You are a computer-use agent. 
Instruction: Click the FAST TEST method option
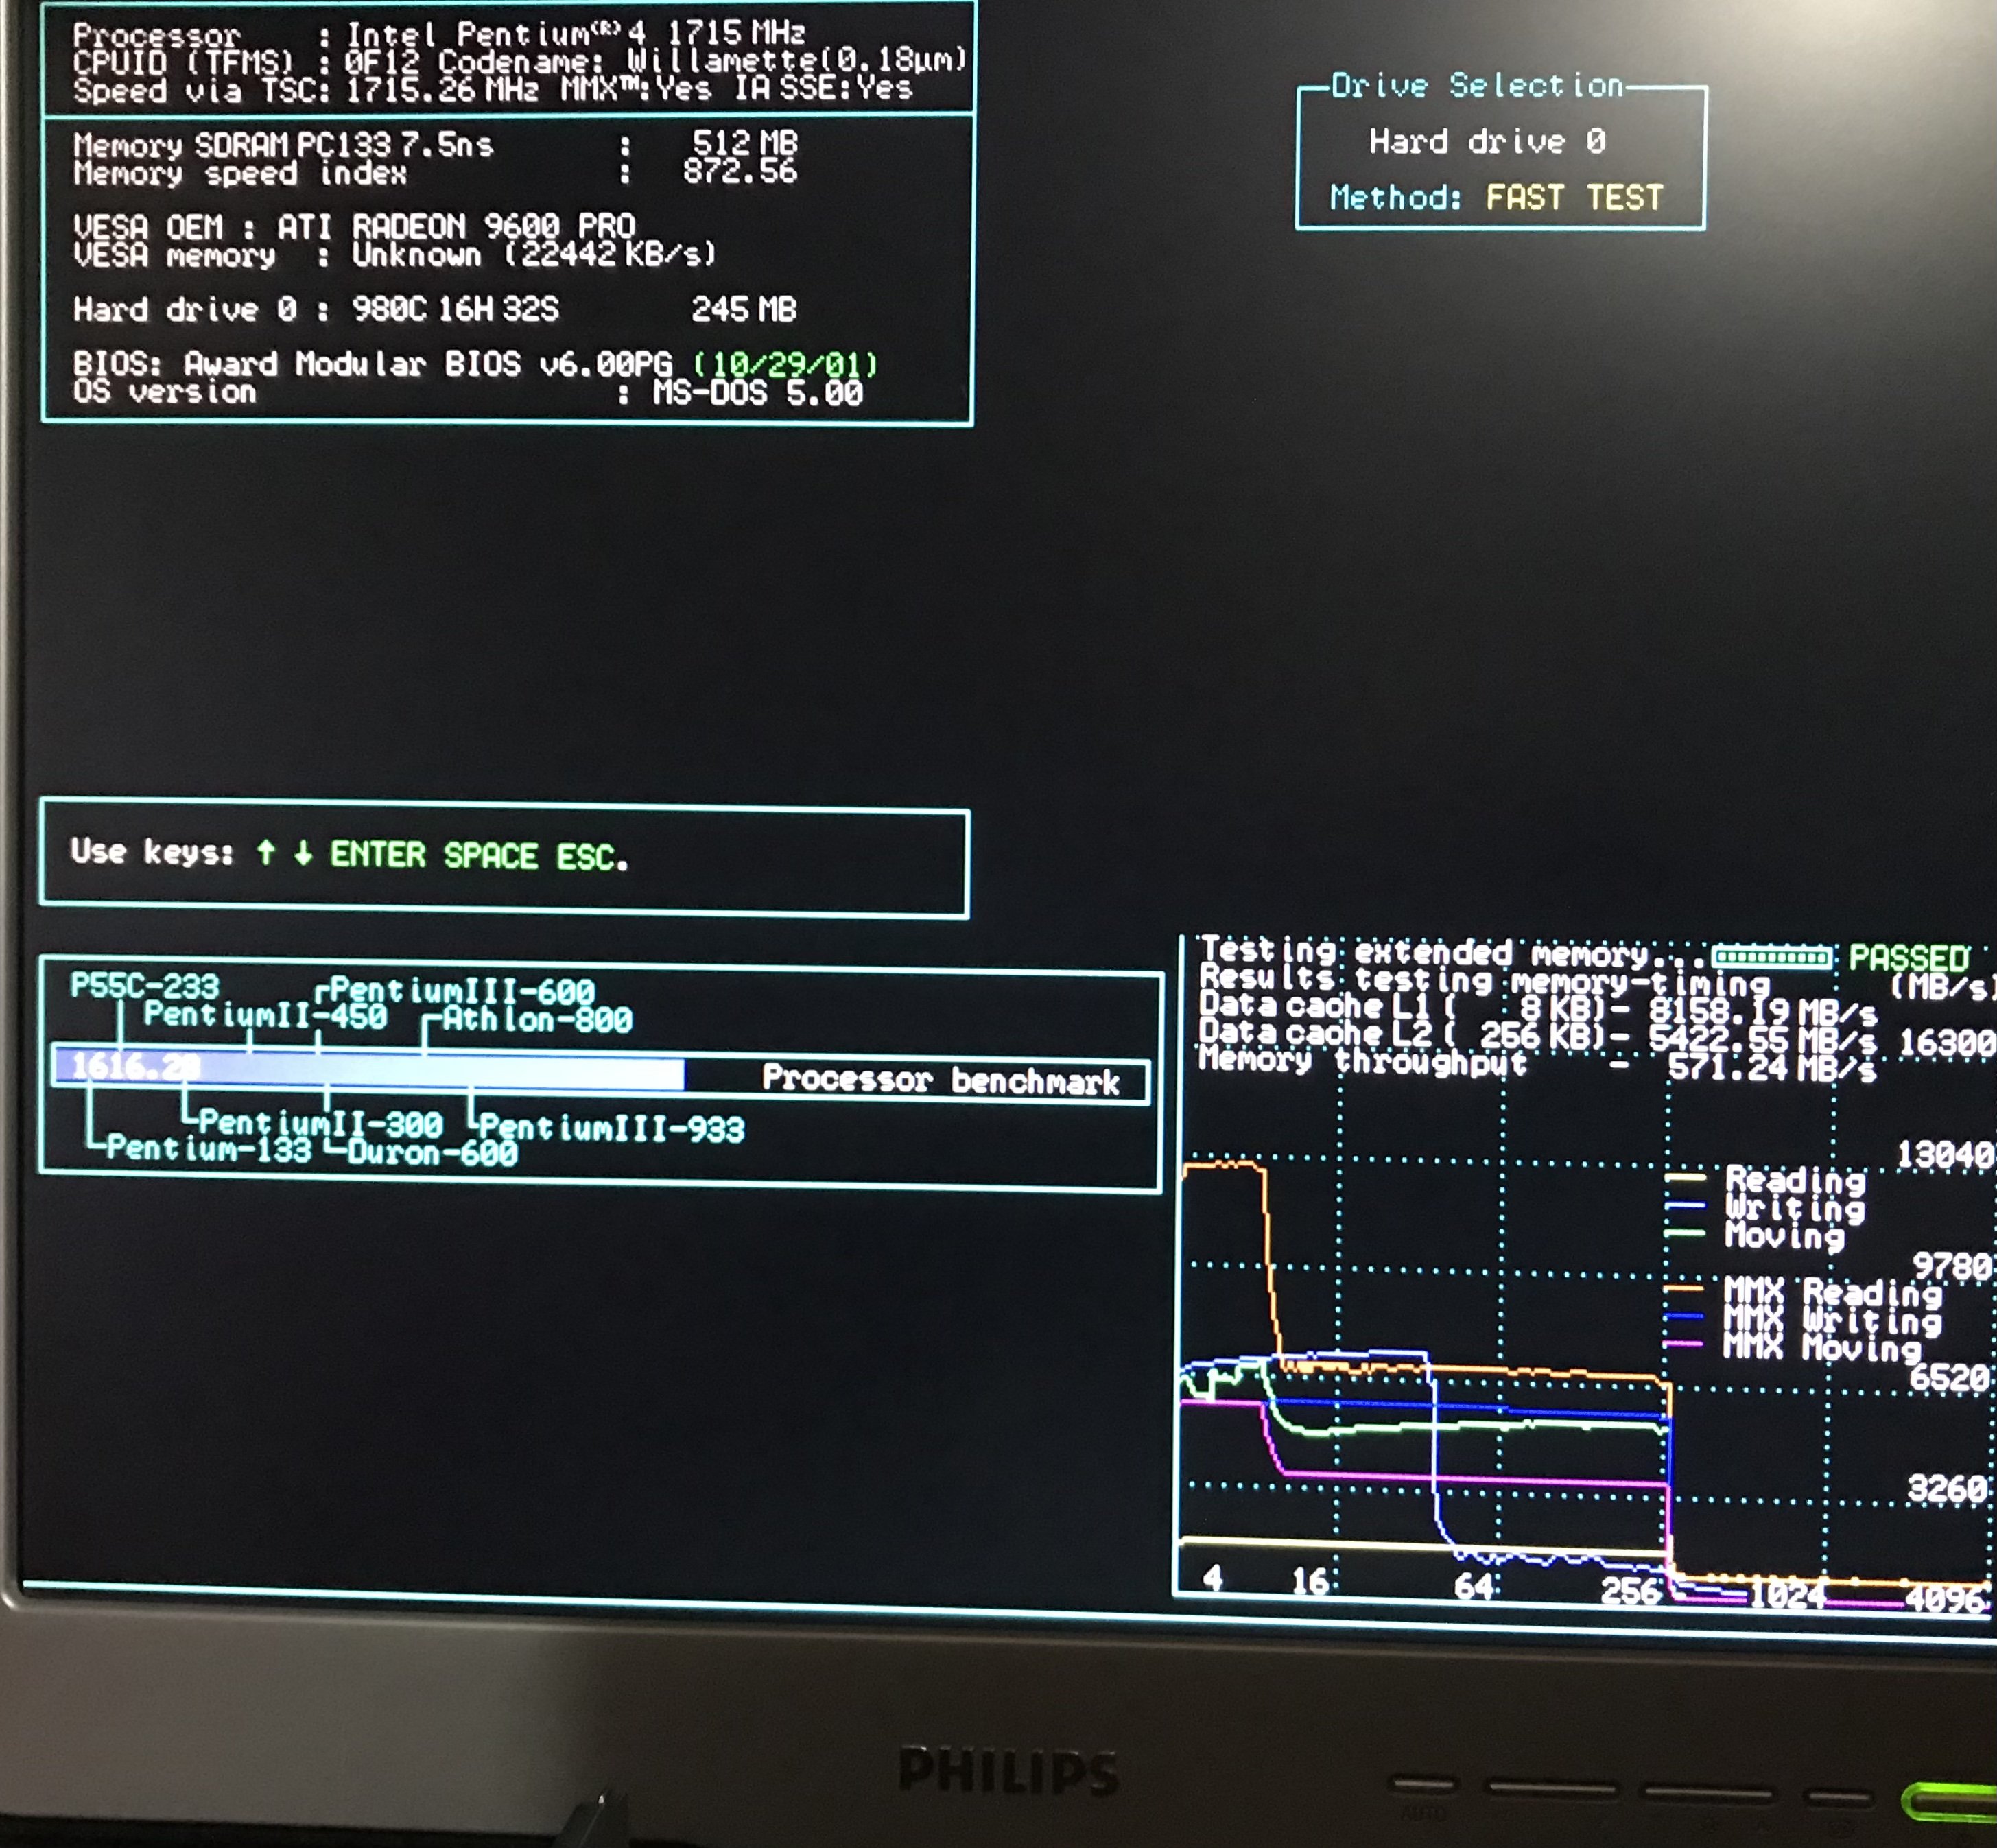[x=1574, y=197]
